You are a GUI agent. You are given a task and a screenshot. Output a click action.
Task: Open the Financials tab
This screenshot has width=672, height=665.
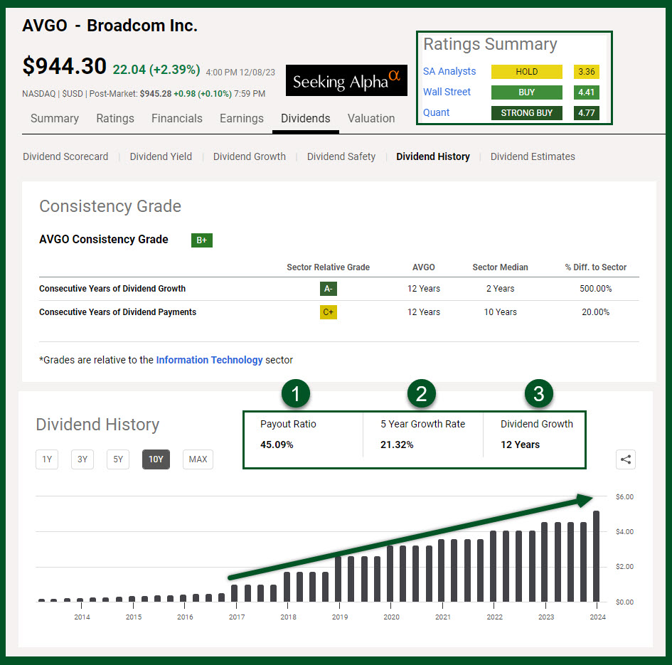[x=176, y=119]
